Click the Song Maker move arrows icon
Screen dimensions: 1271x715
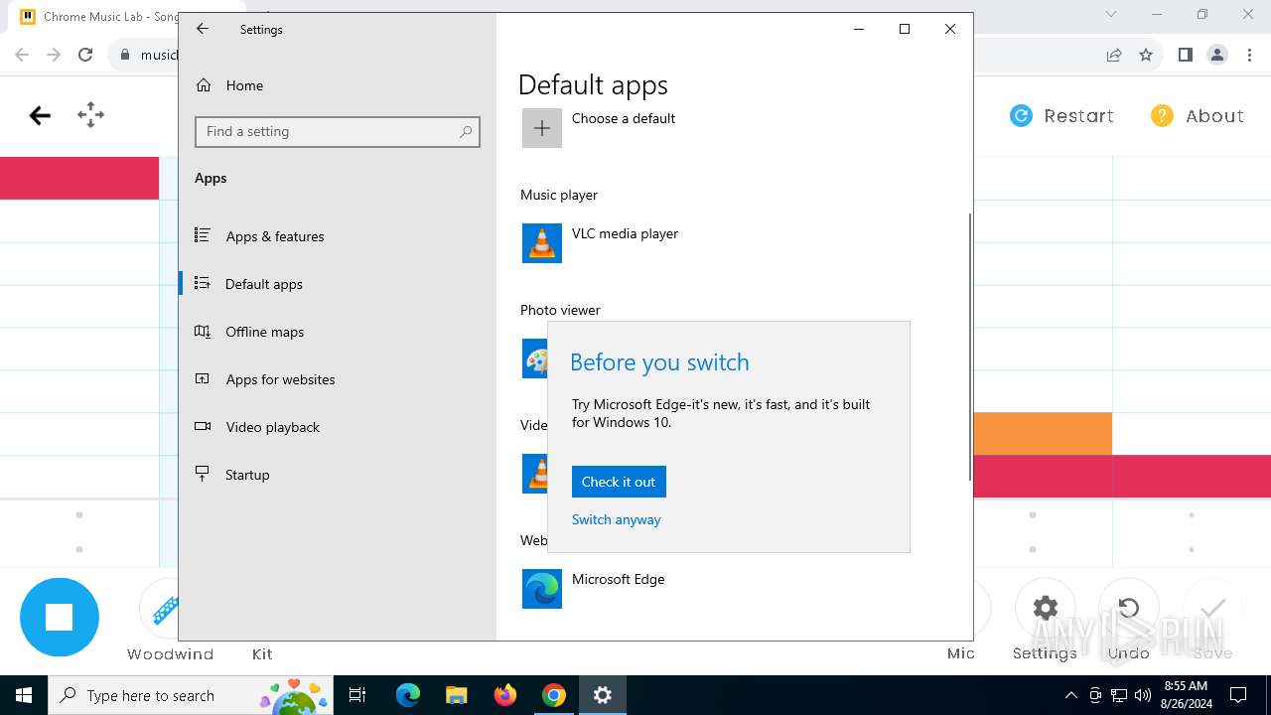point(90,115)
